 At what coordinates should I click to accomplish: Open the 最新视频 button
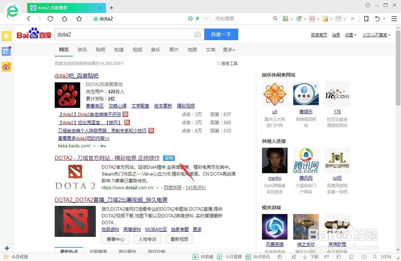(x=180, y=239)
